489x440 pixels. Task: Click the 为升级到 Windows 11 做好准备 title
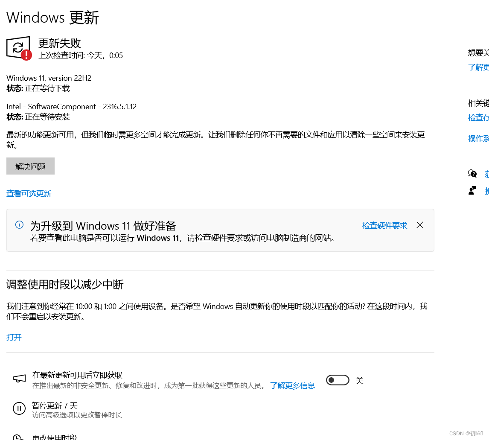[x=103, y=226]
